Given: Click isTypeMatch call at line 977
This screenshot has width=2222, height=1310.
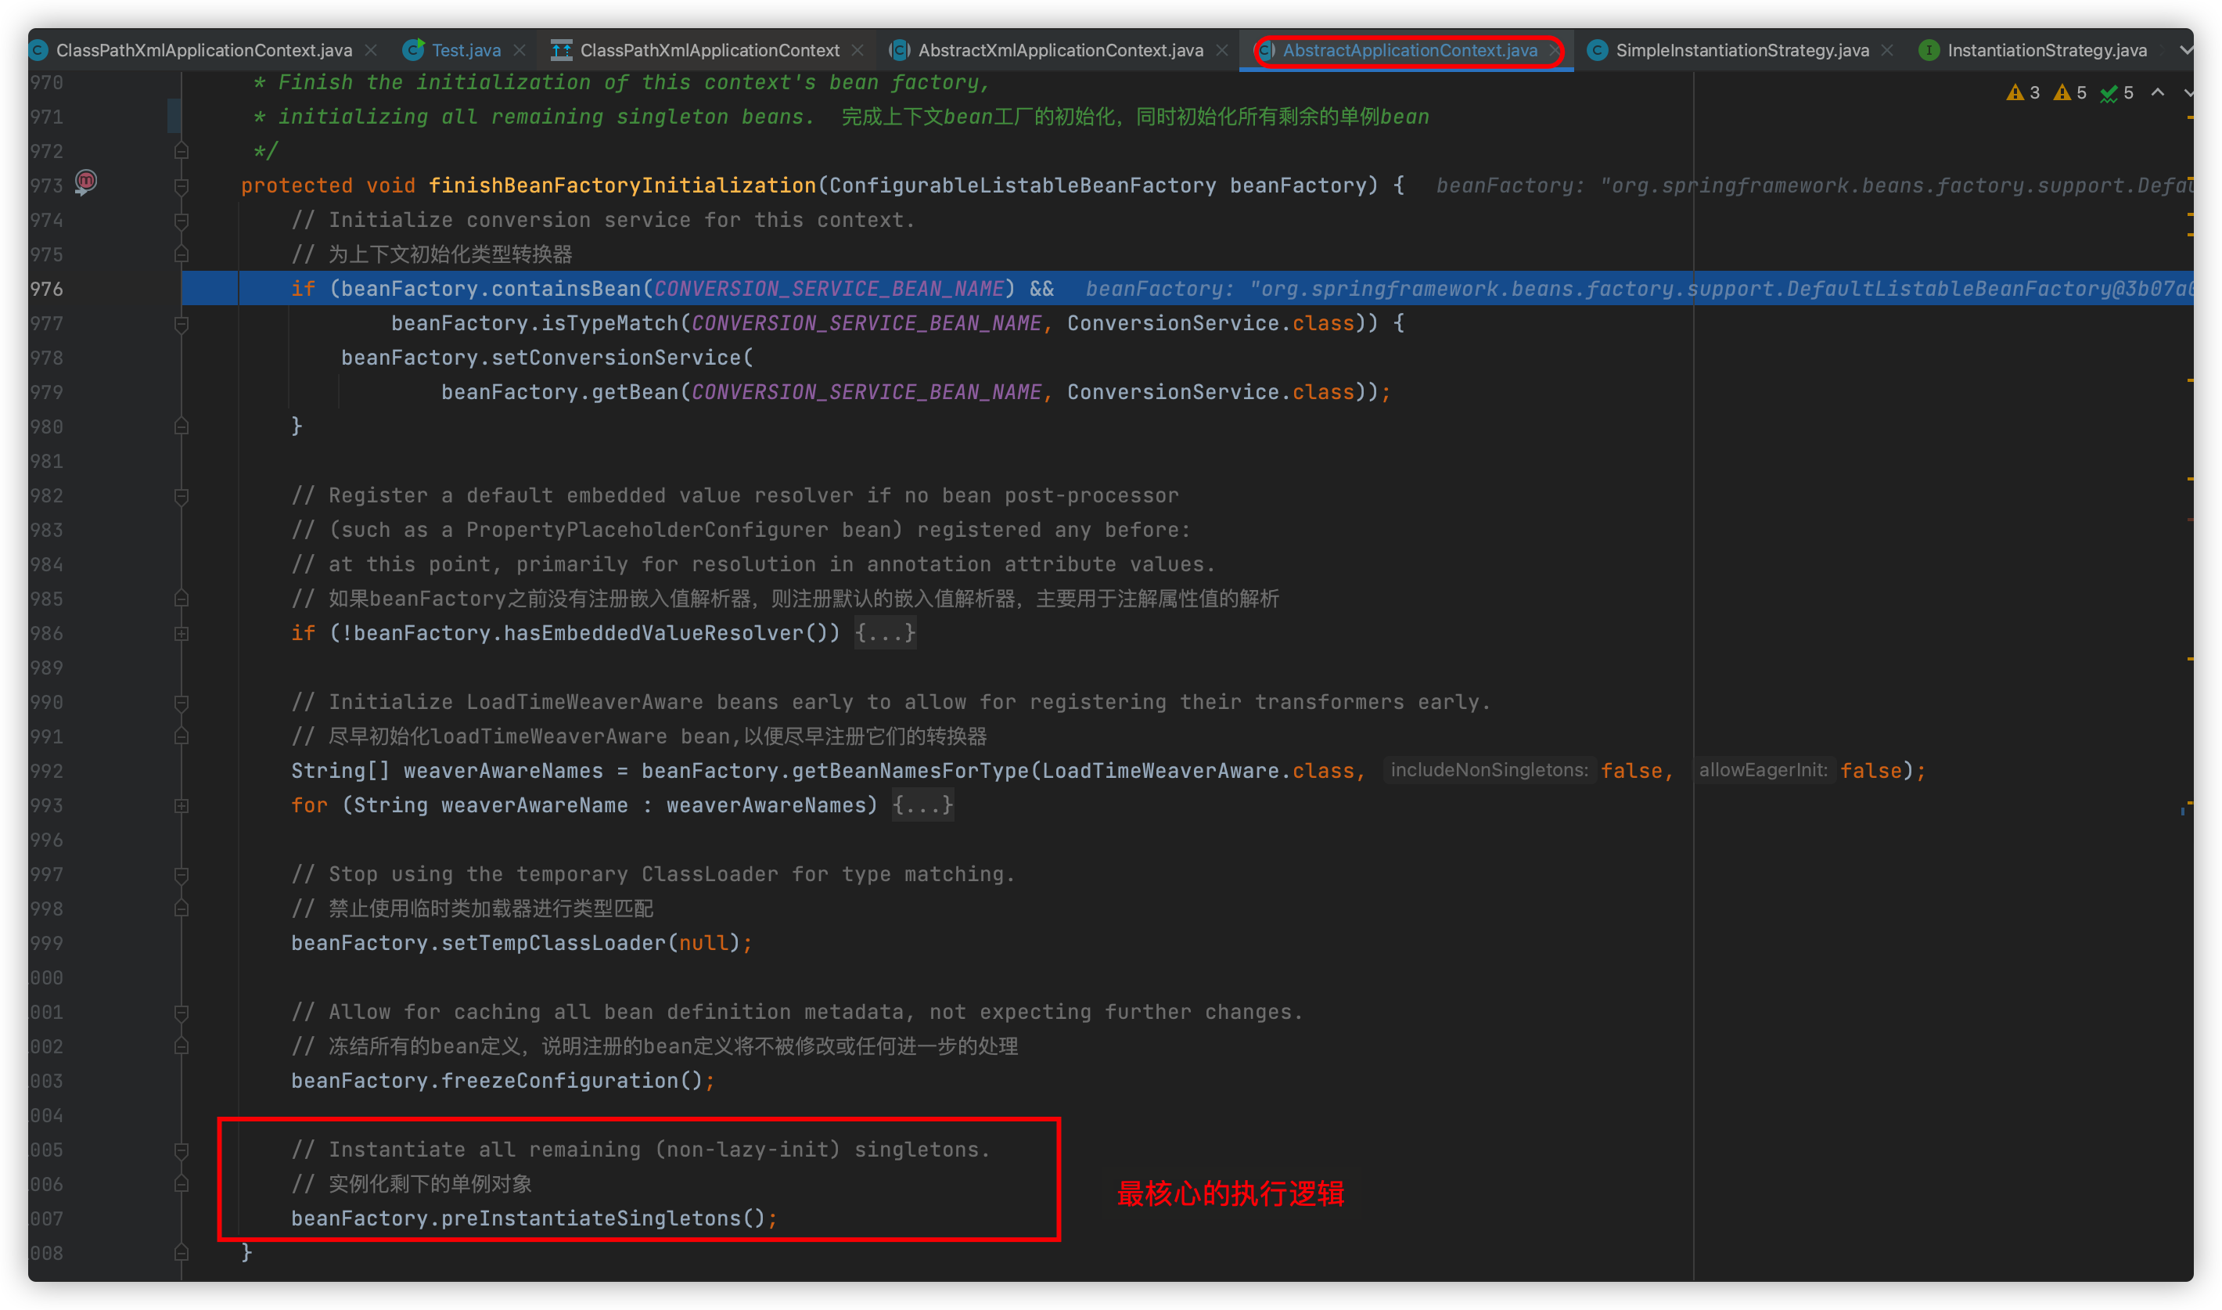Looking at the screenshot, I should 609,323.
